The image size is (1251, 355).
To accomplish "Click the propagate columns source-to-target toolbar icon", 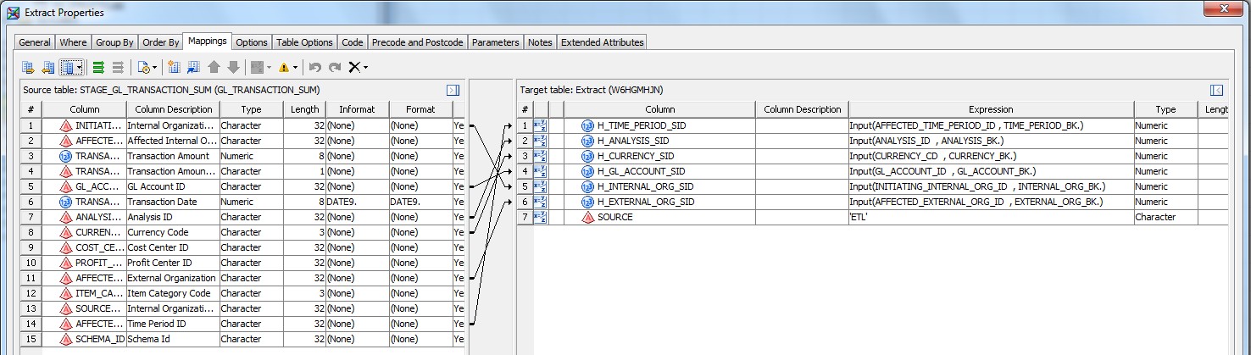I will pyautogui.click(x=29, y=67).
